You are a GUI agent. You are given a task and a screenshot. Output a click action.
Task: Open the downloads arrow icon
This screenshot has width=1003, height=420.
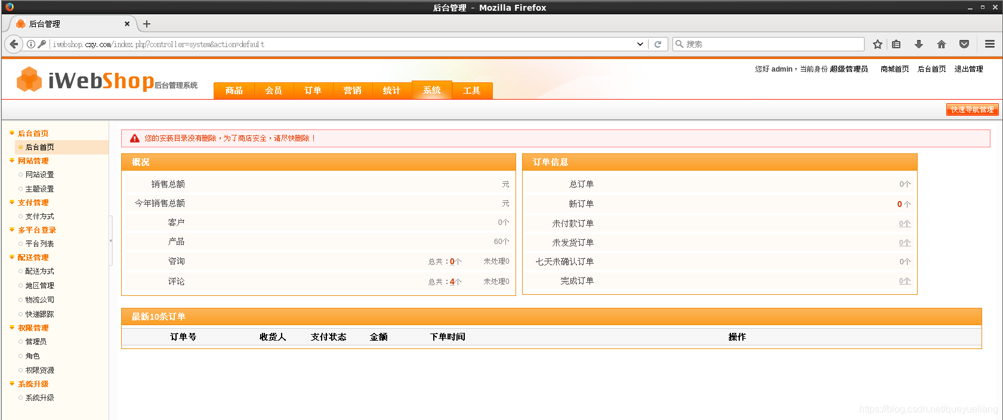(919, 44)
